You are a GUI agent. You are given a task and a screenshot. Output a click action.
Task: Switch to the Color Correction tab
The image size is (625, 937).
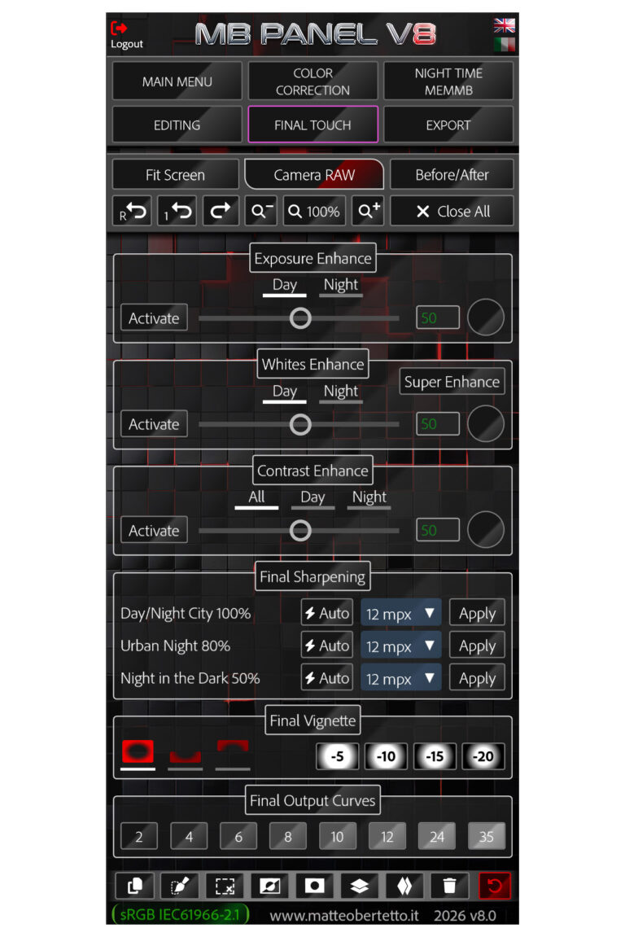click(x=312, y=81)
